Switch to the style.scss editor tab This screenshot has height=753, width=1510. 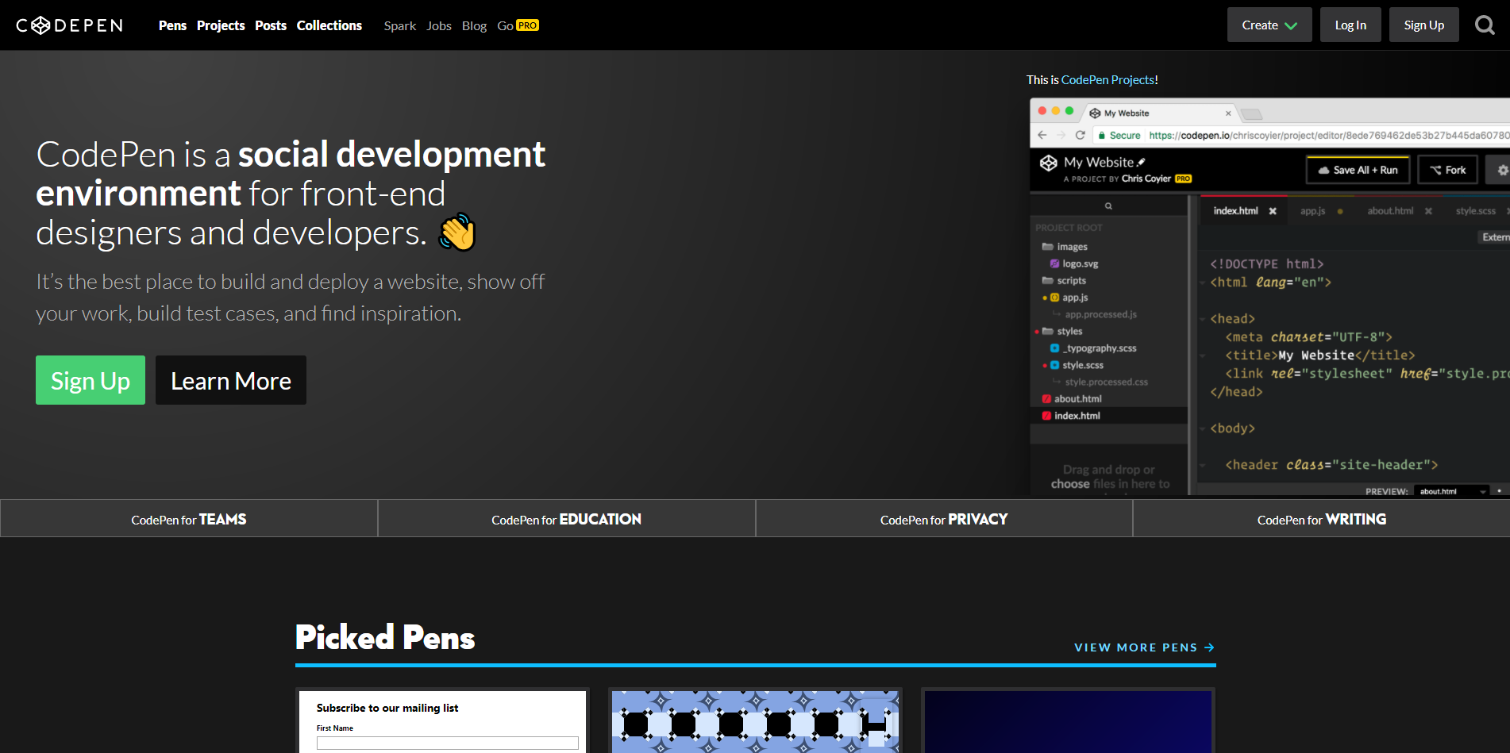click(x=1476, y=211)
